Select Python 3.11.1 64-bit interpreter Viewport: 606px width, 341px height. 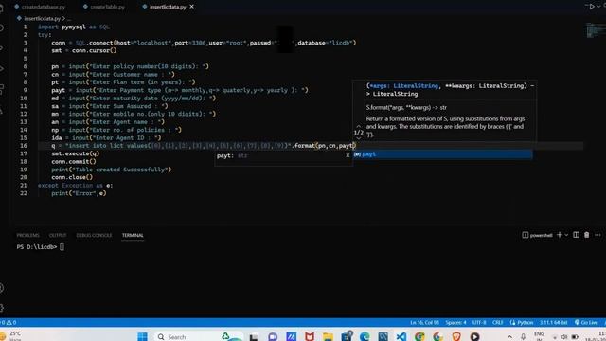click(x=553, y=322)
